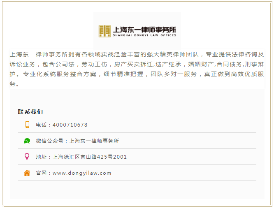Click the address 上海徐汇区宜山路425号2001

click(x=90, y=157)
